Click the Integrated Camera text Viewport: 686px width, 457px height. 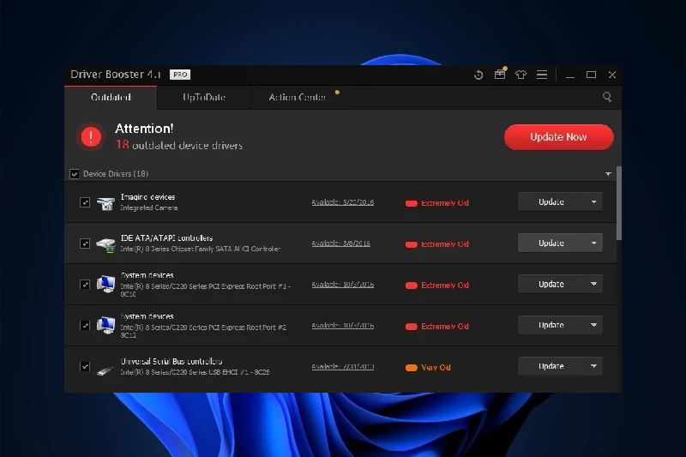(148, 207)
